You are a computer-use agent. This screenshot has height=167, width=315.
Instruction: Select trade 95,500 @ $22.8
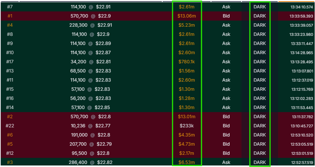(x=91, y=153)
